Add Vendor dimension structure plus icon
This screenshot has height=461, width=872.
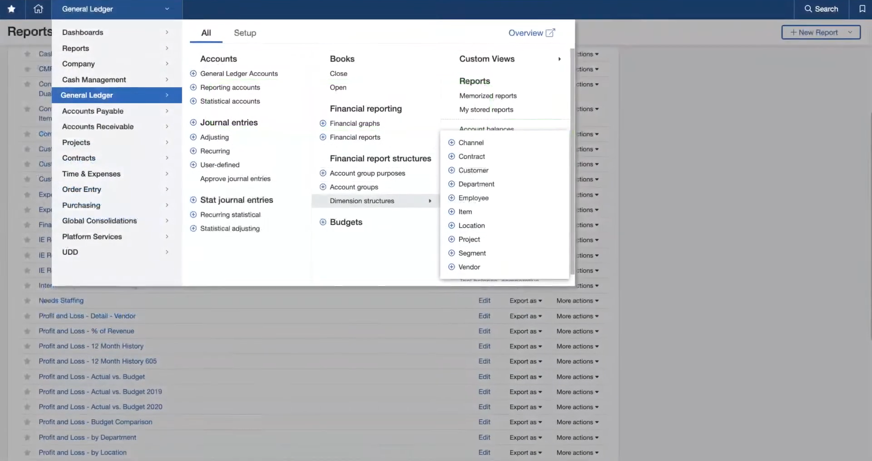(451, 267)
